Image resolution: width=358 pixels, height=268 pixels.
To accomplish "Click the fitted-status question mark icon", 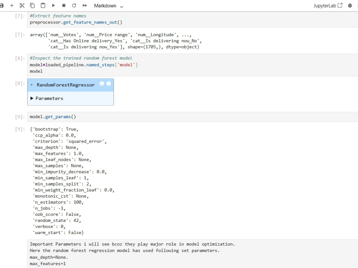I will click(x=109, y=83).
